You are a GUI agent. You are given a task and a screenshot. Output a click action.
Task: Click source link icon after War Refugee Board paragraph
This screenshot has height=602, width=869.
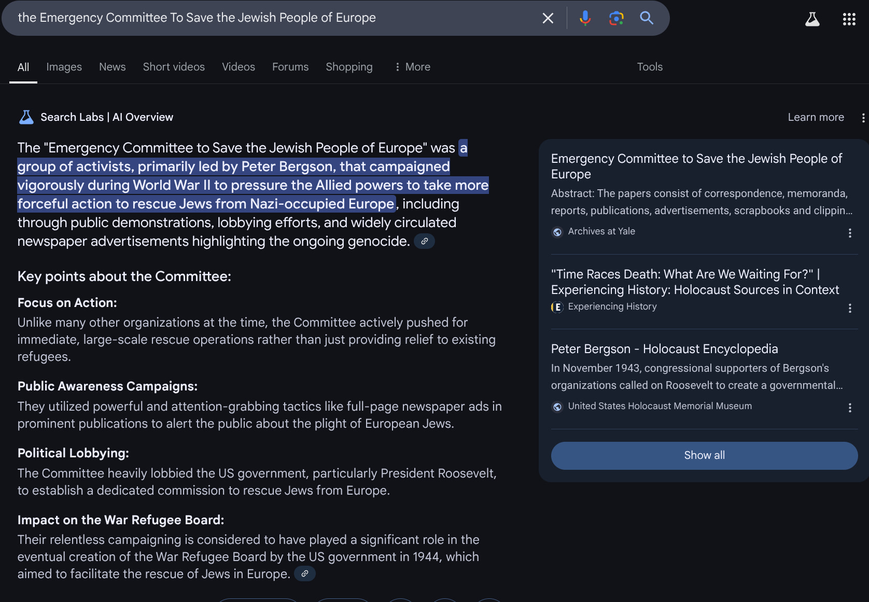click(305, 573)
